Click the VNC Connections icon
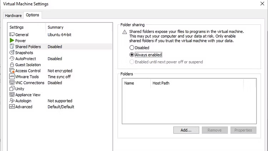 click(x=12, y=83)
